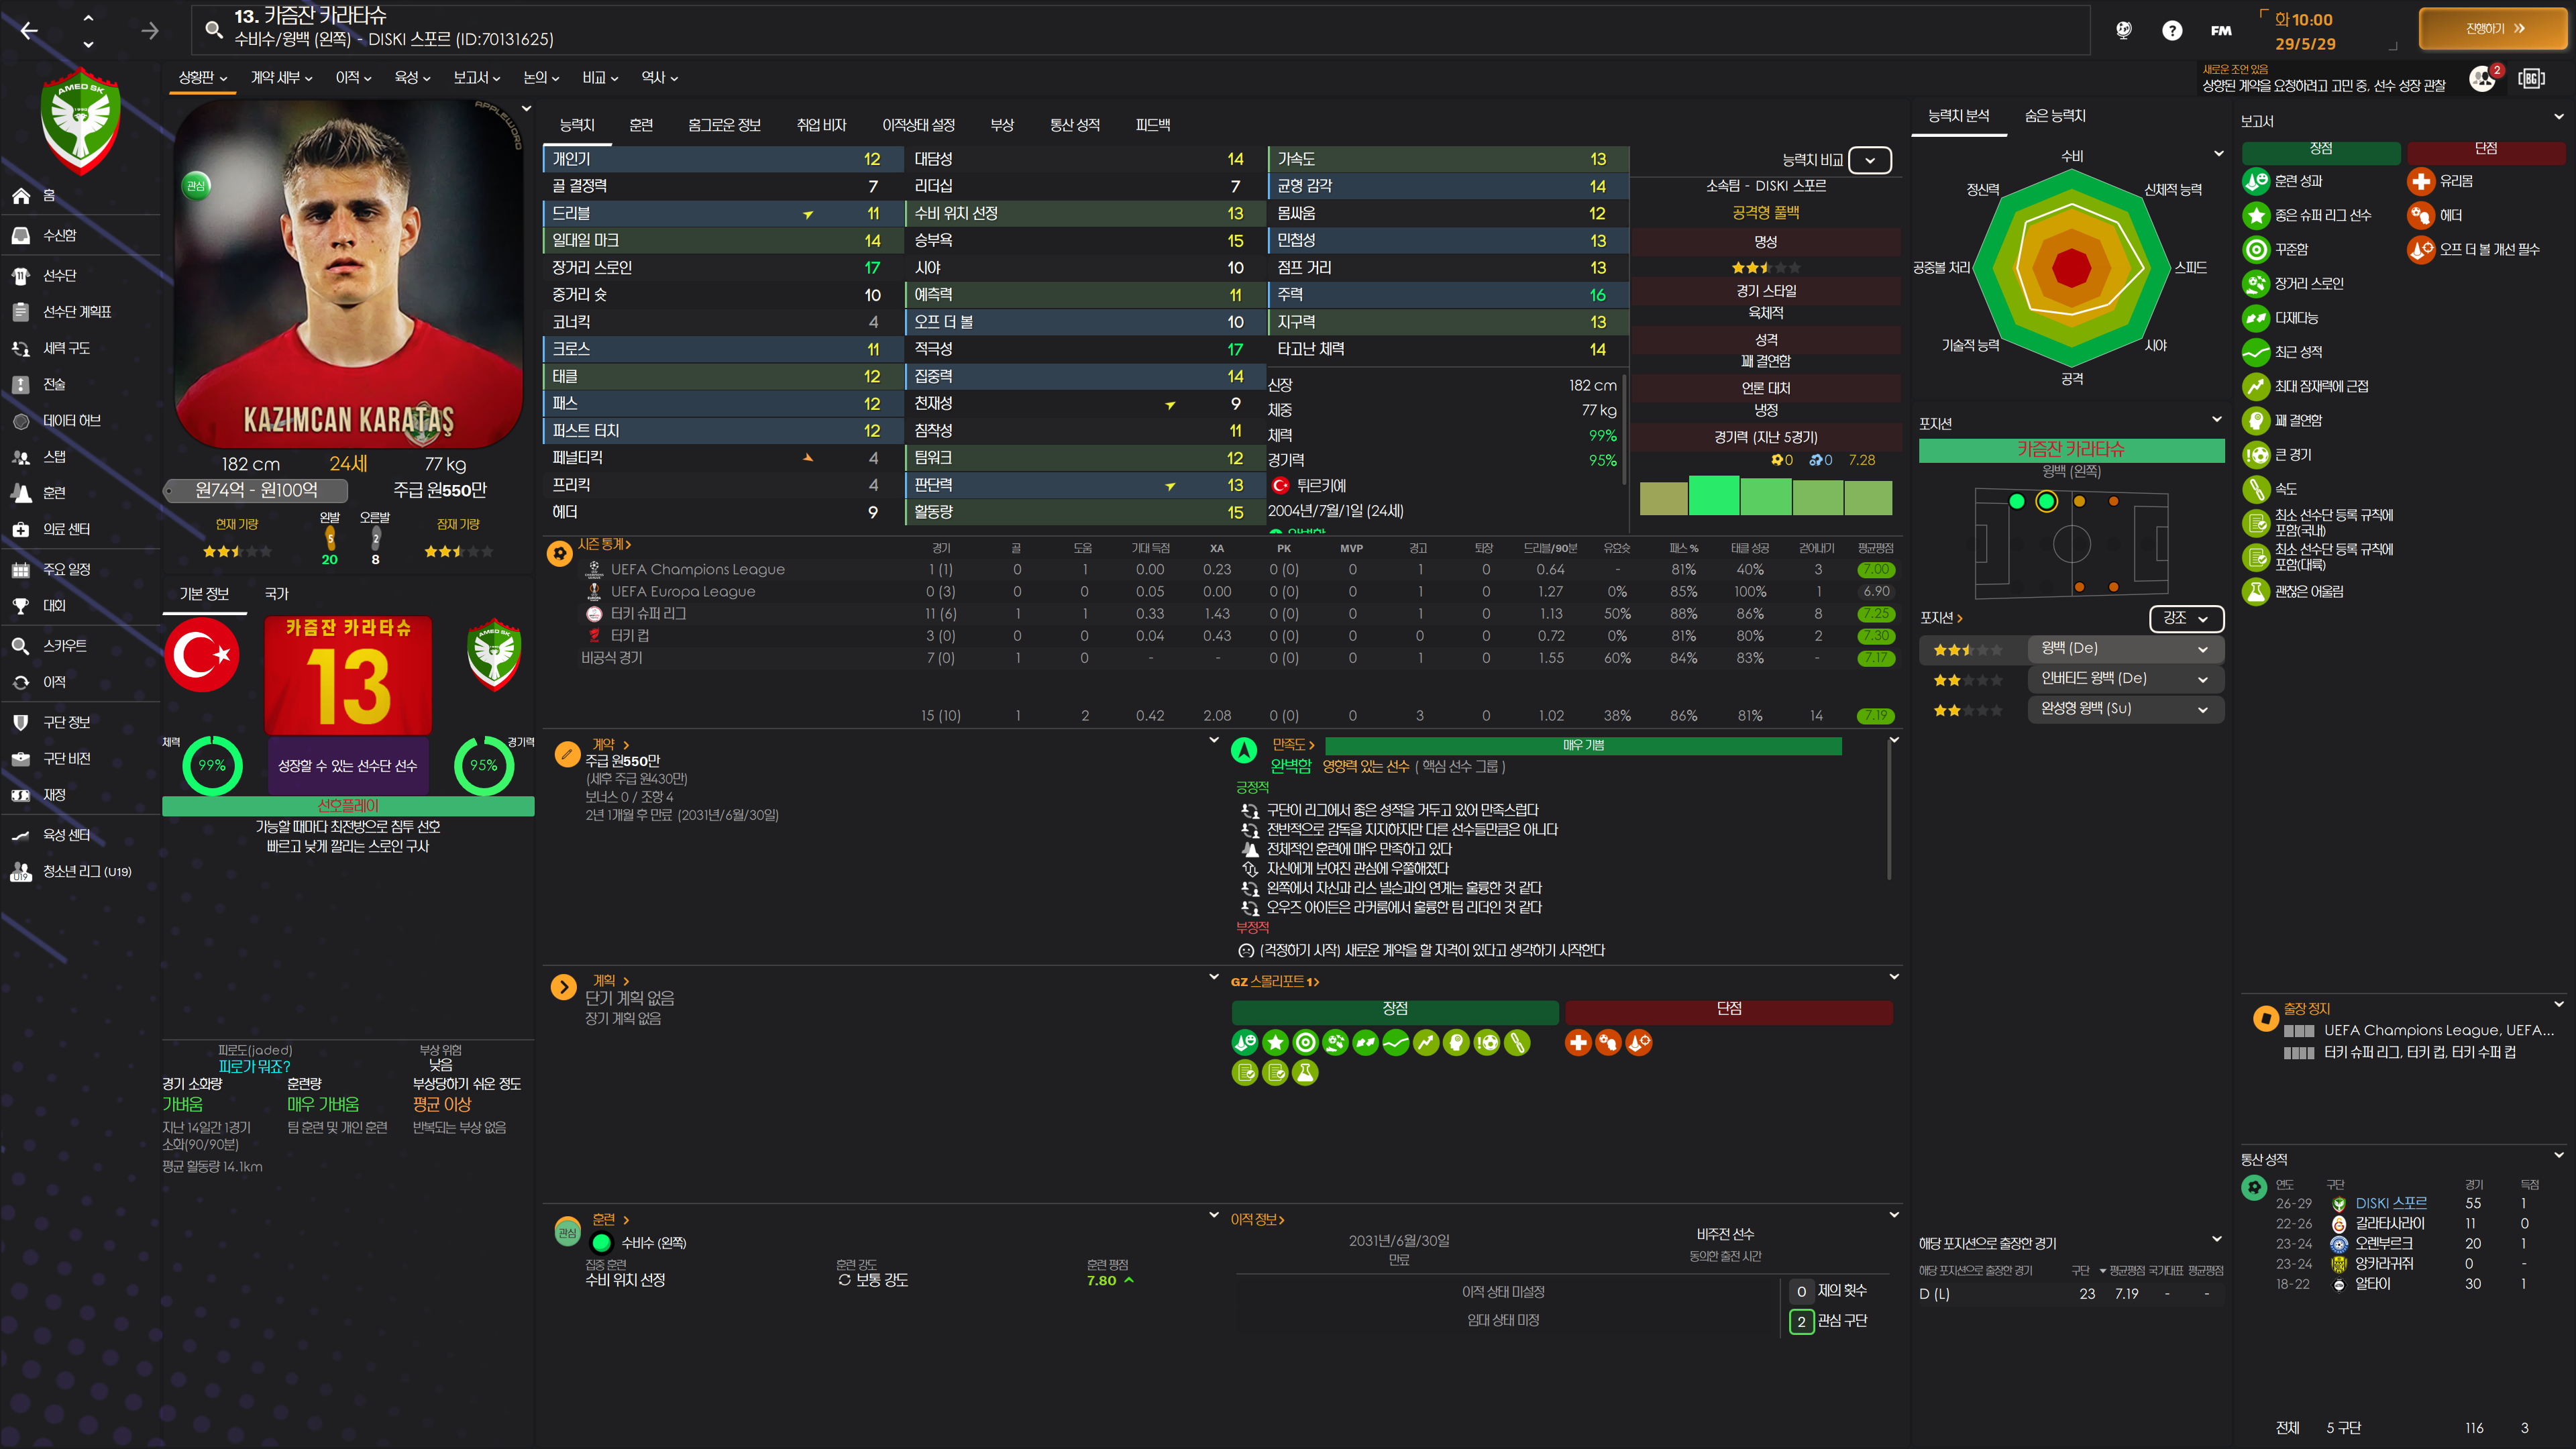Open the 능력치 비교 dropdown
Viewport: 2576px width, 1449px height.
point(1869,160)
